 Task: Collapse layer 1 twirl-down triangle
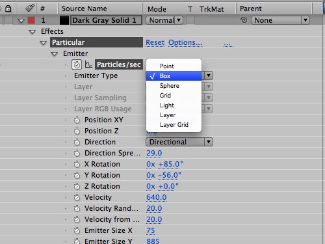pos(21,21)
